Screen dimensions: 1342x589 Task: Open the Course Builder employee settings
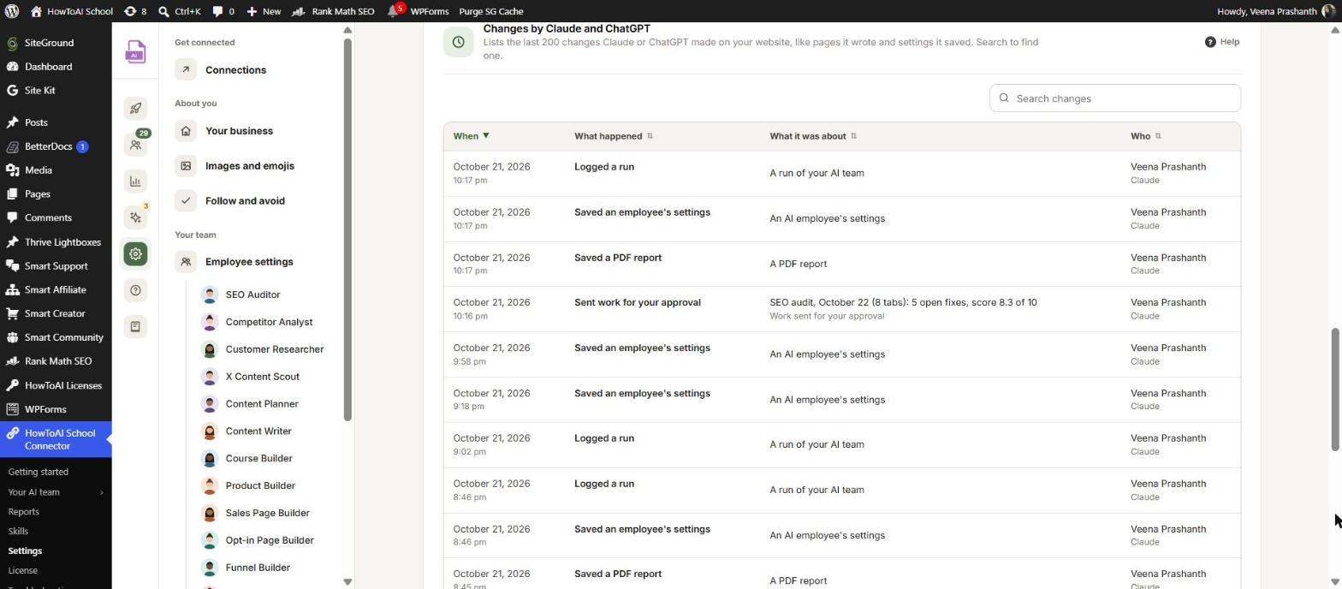pos(258,459)
